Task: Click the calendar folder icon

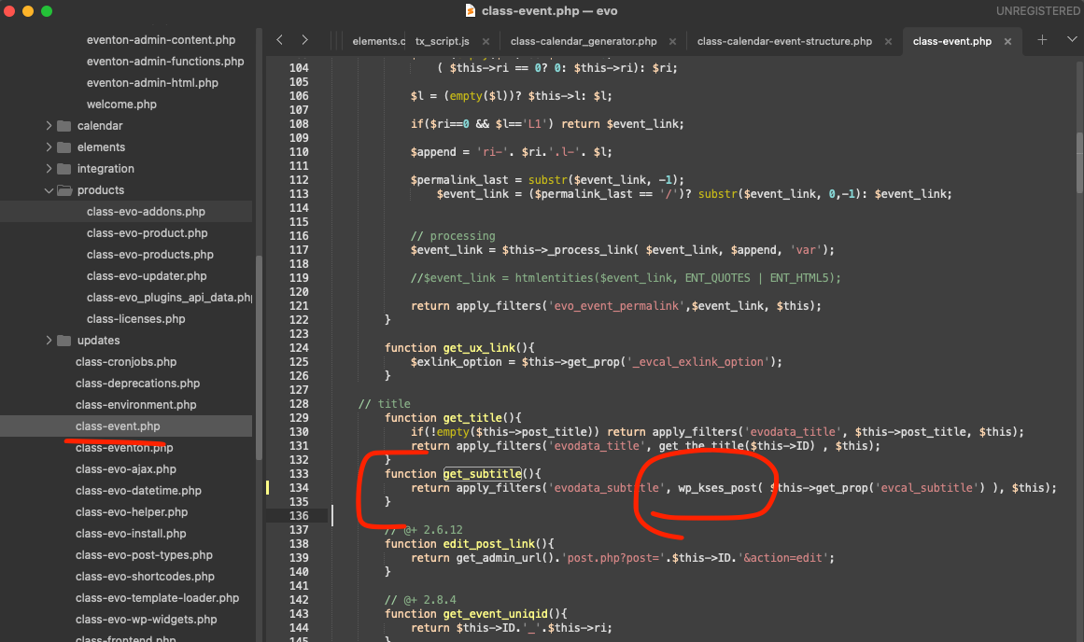Action: [64, 126]
